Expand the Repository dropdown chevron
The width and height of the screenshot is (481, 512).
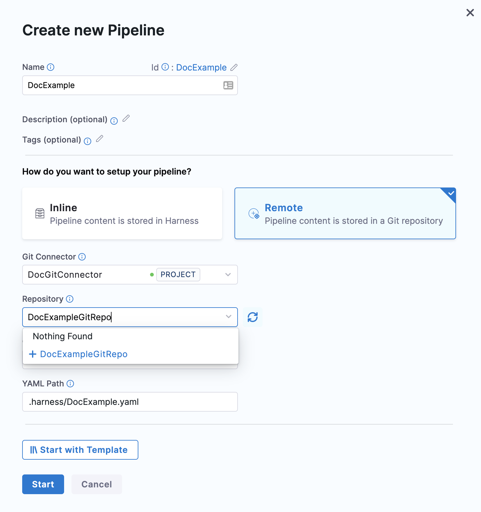pyautogui.click(x=228, y=317)
